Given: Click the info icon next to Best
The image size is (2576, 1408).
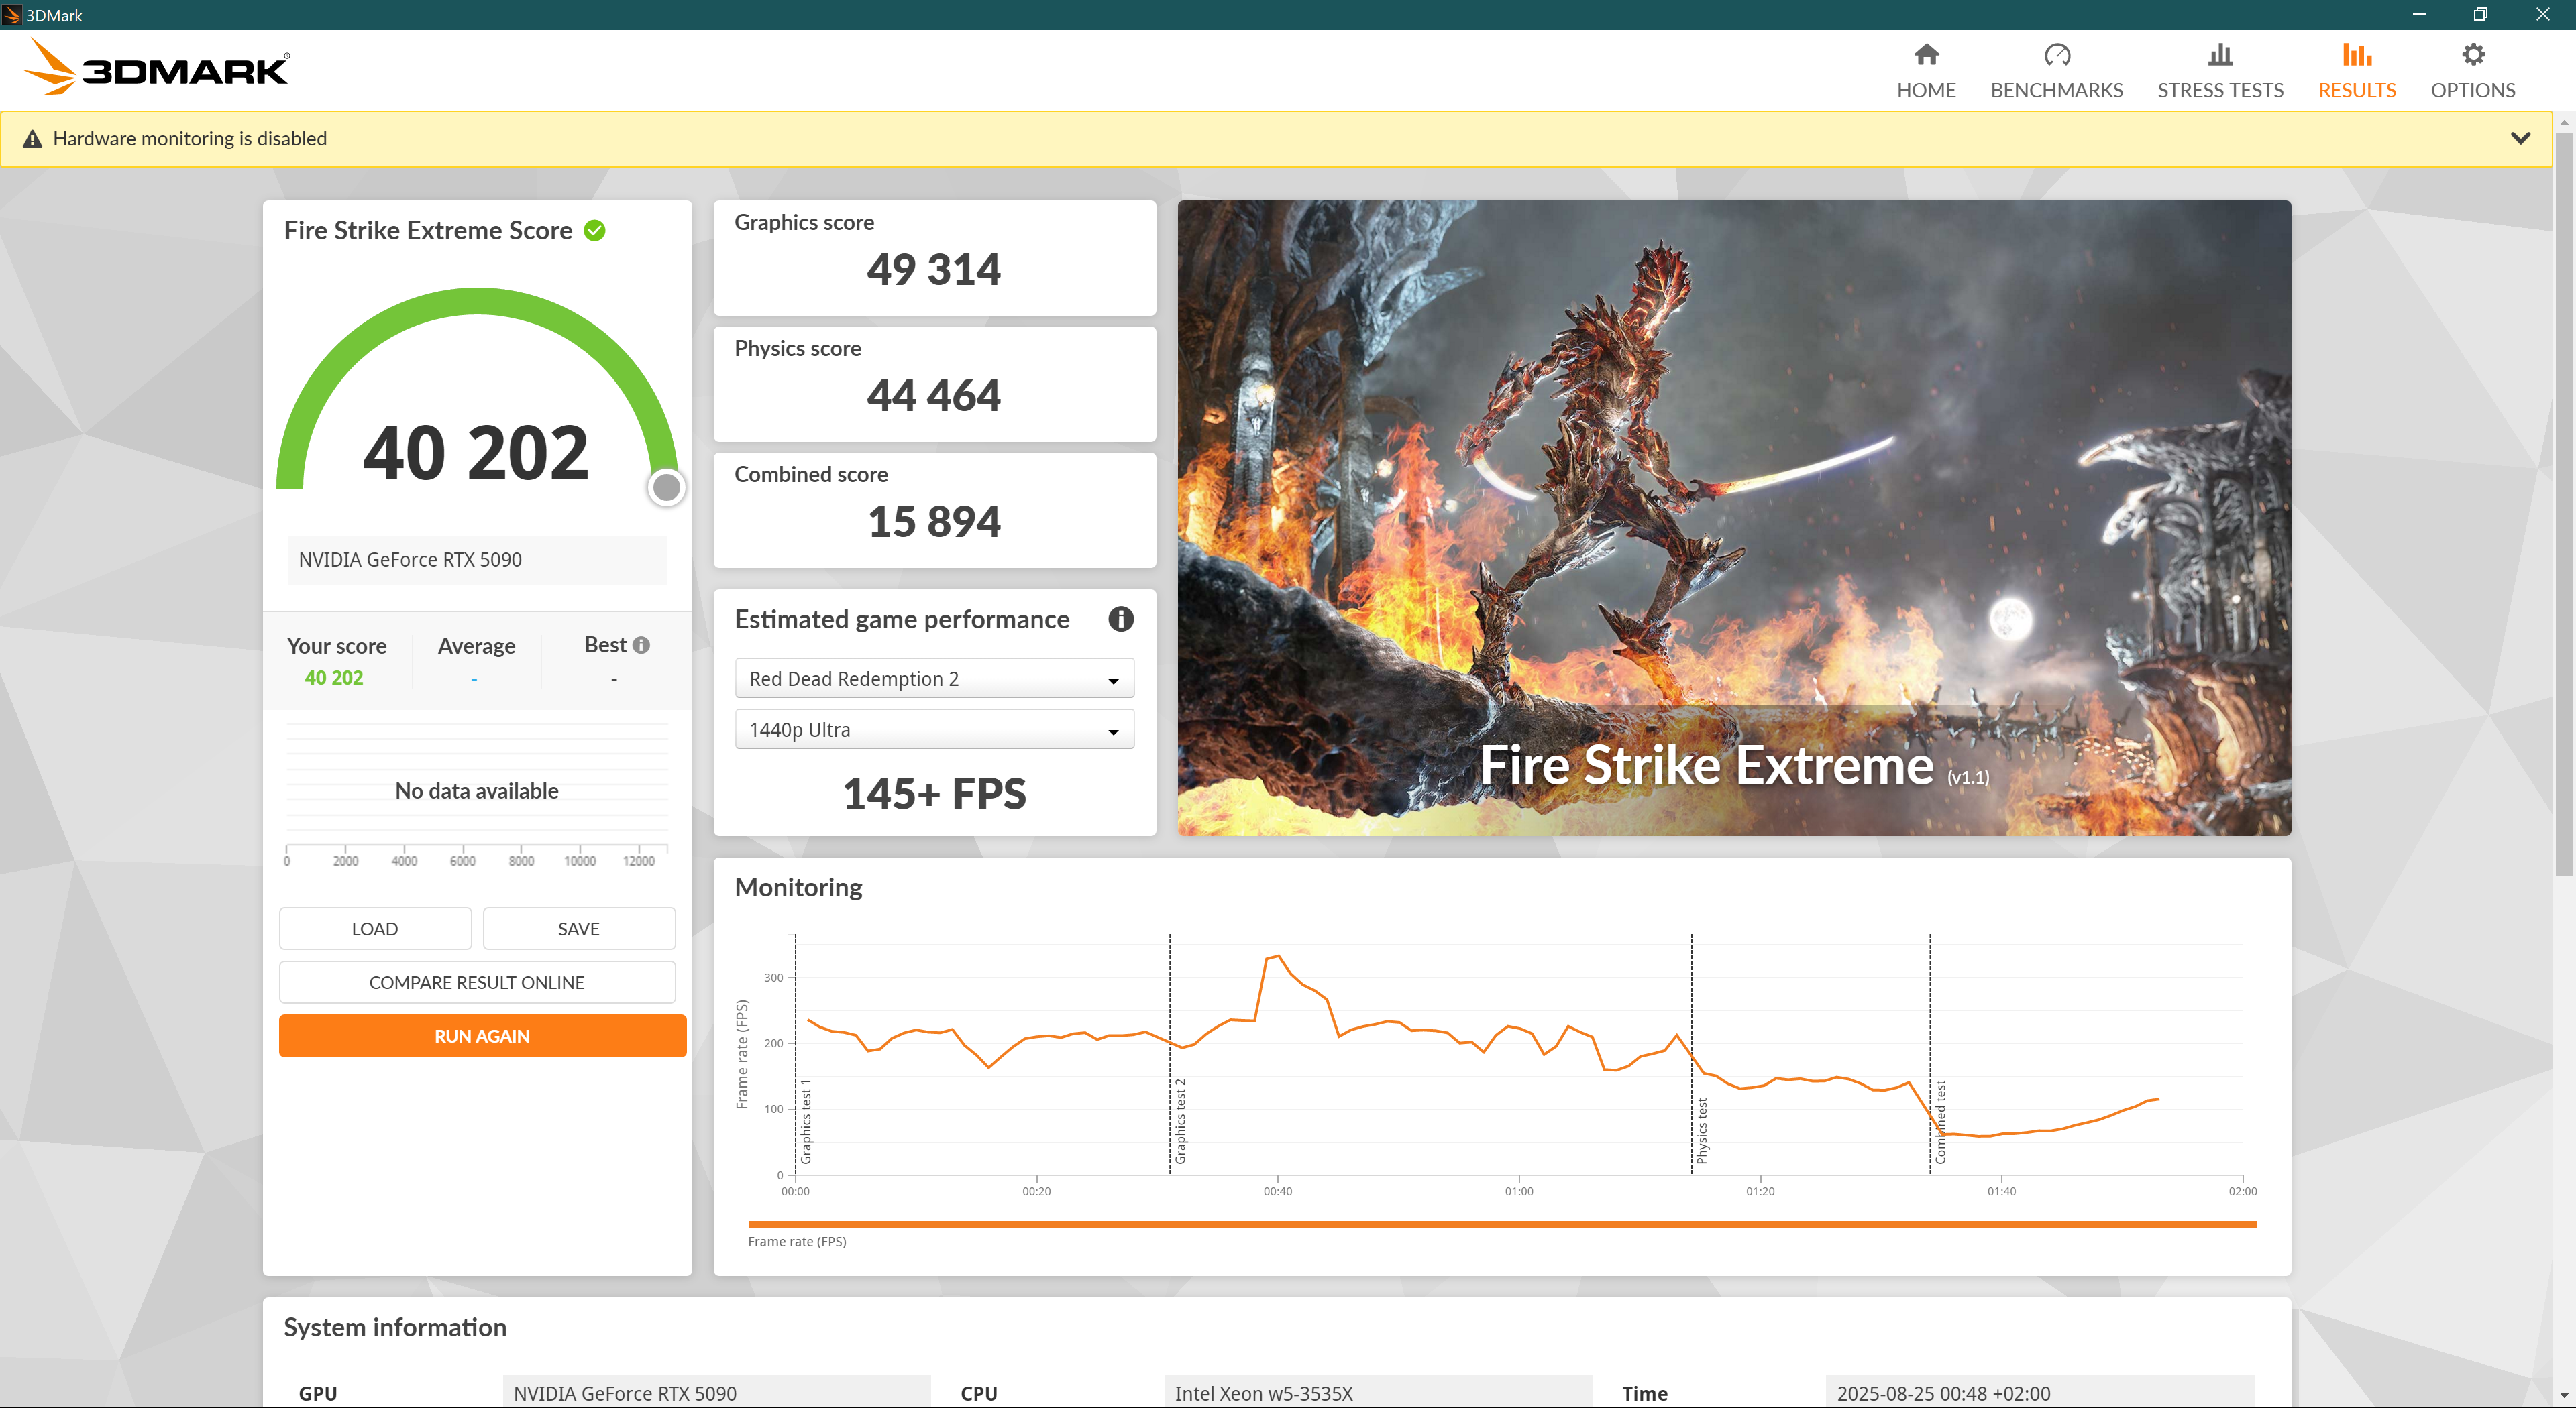Looking at the screenshot, I should [x=642, y=646].
